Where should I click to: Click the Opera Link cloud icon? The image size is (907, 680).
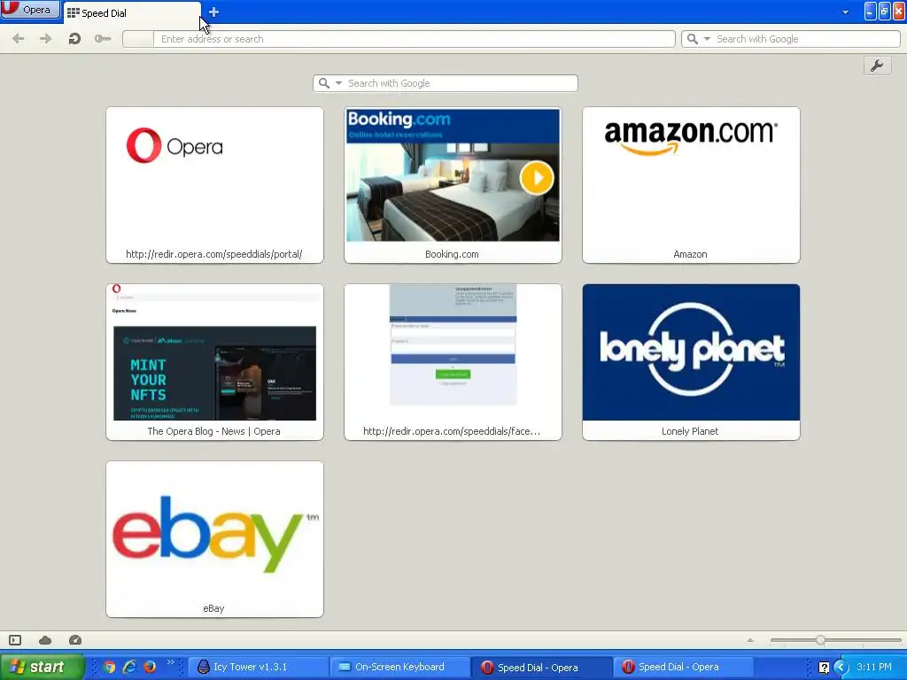(45, 640)
